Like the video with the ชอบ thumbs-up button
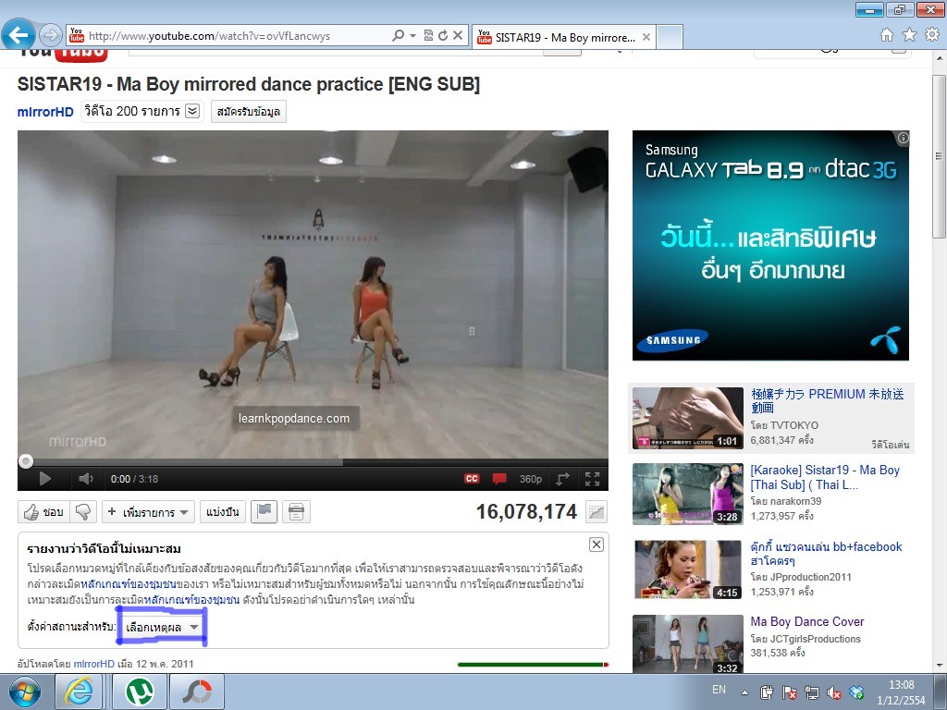This screenshot has height=710, width=947. [x=43, y=512]
